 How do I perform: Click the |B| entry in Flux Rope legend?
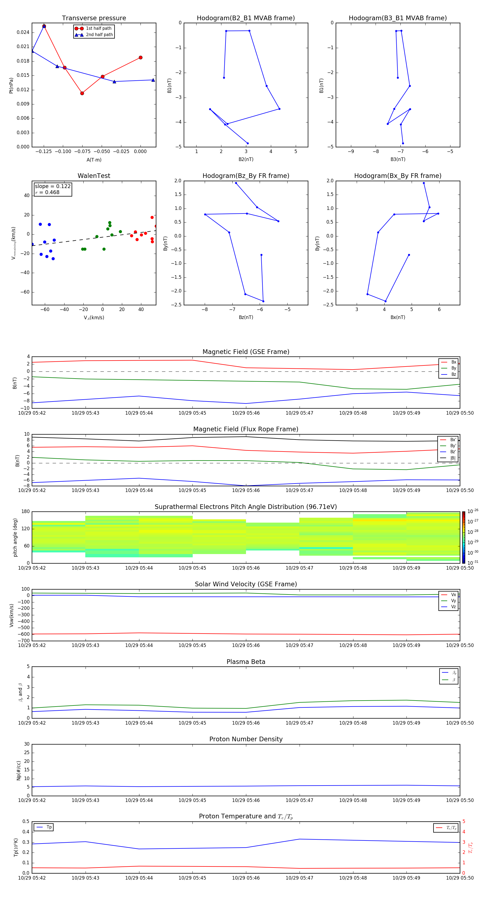click(448, 458)
